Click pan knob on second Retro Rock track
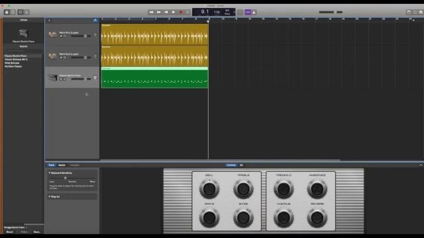Viewport: 424px width, 238px height. (x=95, y=56)
